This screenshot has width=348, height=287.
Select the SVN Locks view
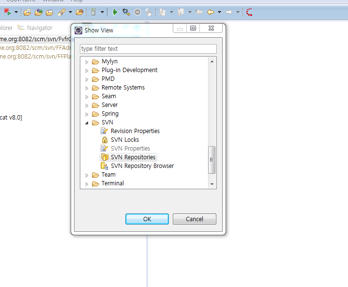click(125, 139)
